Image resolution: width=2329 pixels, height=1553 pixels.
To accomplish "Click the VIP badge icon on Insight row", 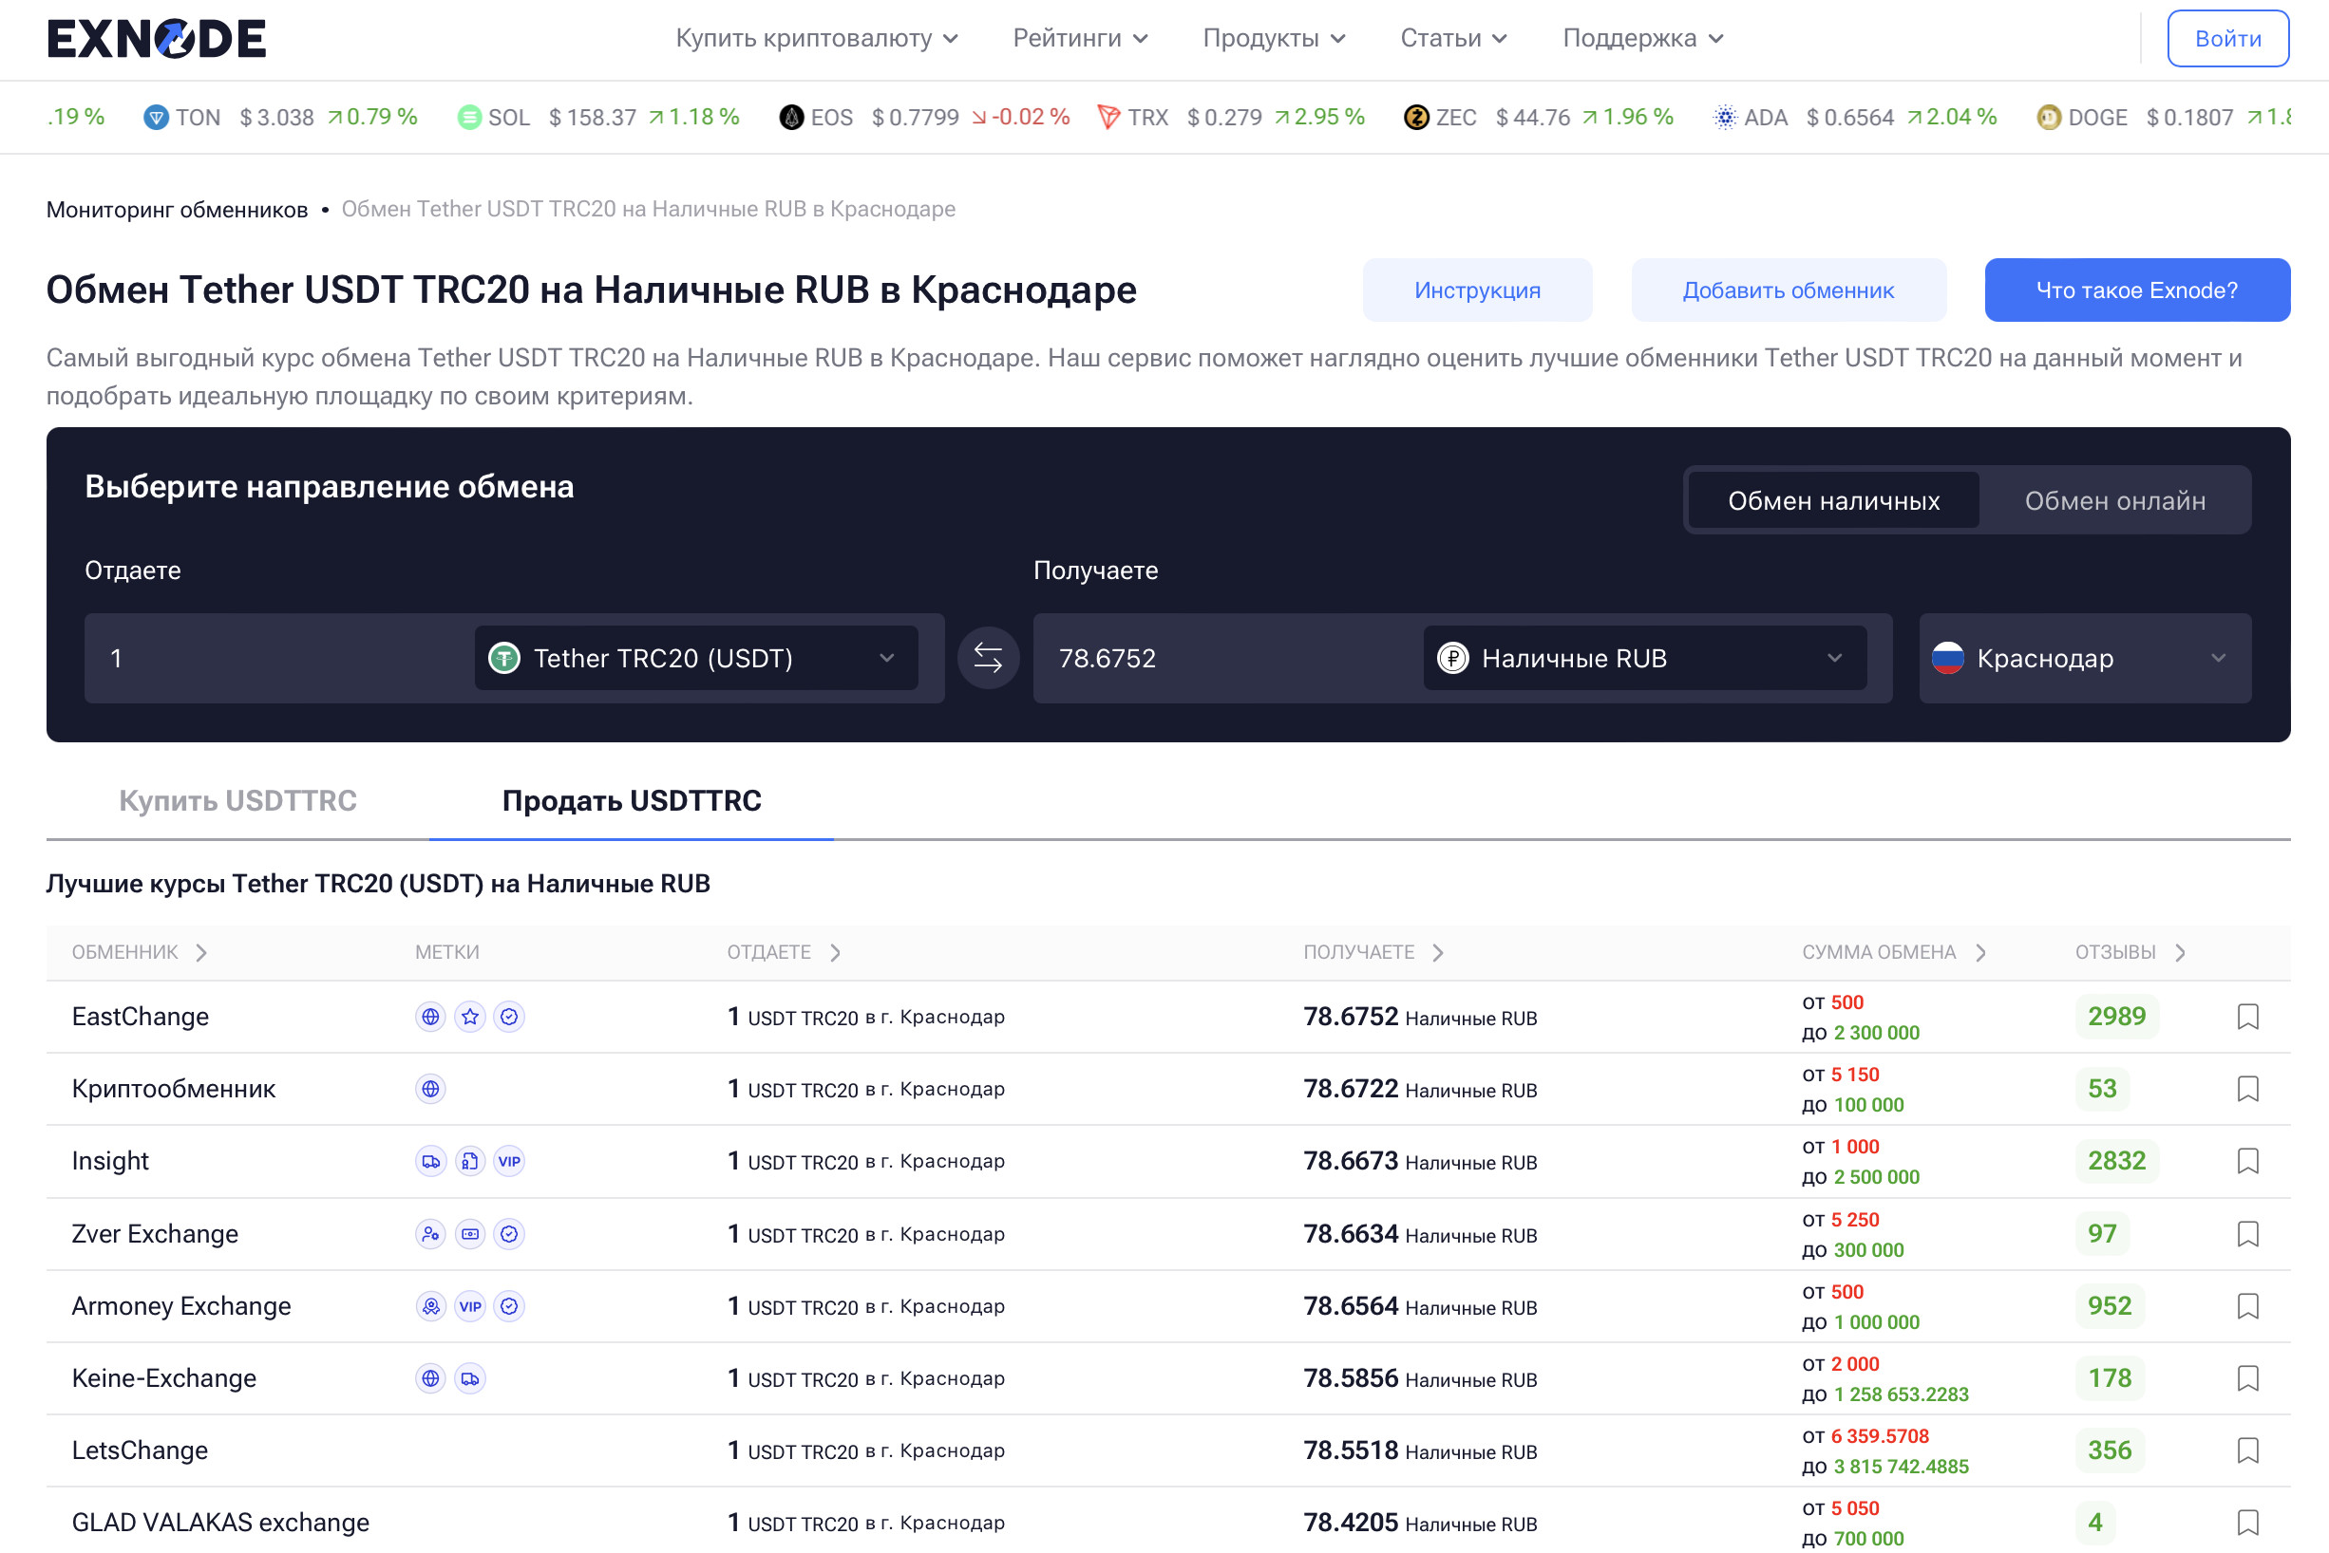I will 508,1161.
